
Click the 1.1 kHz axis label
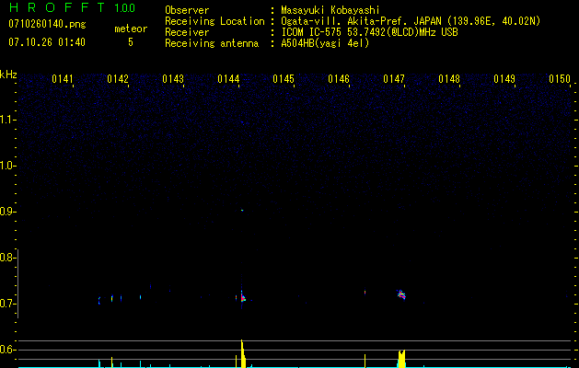[7, 120]
